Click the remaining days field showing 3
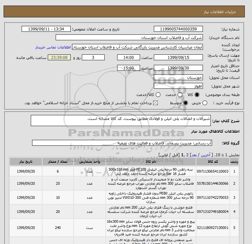The image size is (252, 244). (93, 57)
